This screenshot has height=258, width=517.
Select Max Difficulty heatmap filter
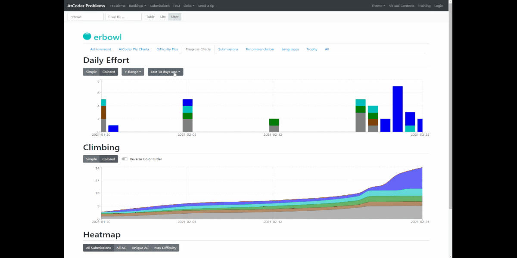(x=165, y=248)
